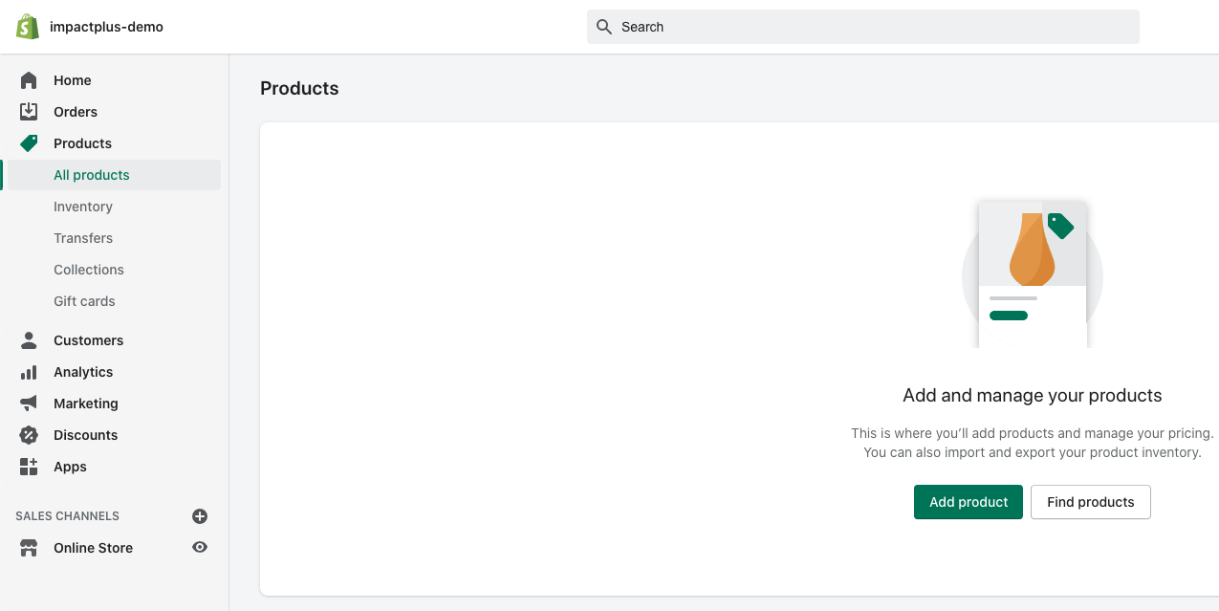Focus the Search input field

(x=863, y=27)
